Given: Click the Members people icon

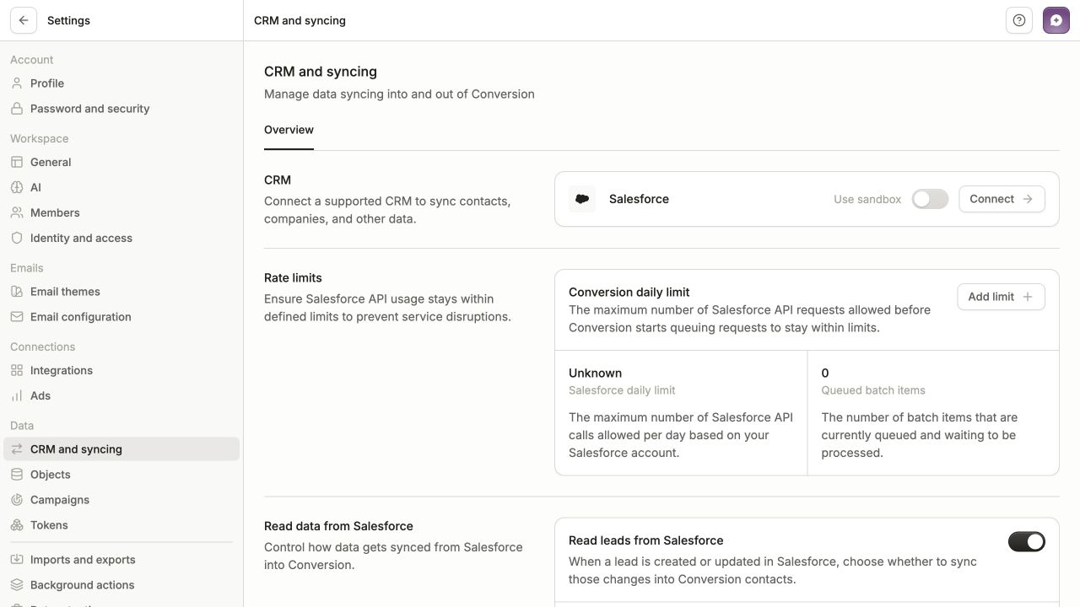Looking at the screenshot, I should [x=17, y=212].
